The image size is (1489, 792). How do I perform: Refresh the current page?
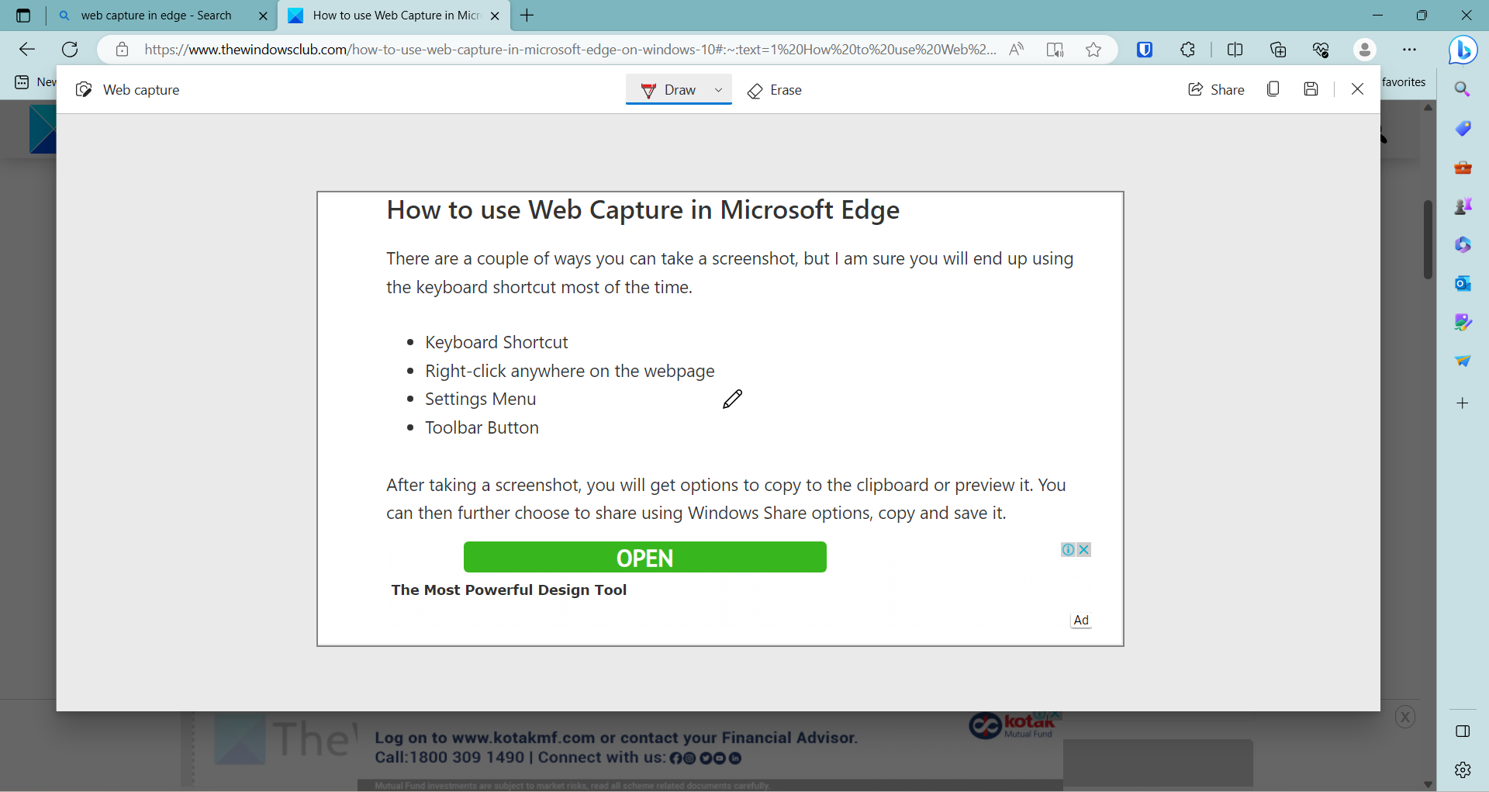coord(70,50)
